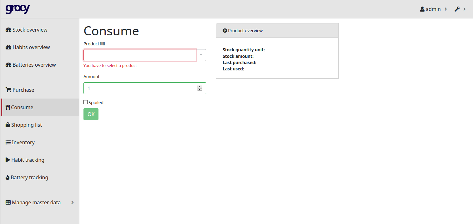Viewport: 473px width, 224px height.
Task: Click the Shopping list bag icon
Action: coord(8,125)
